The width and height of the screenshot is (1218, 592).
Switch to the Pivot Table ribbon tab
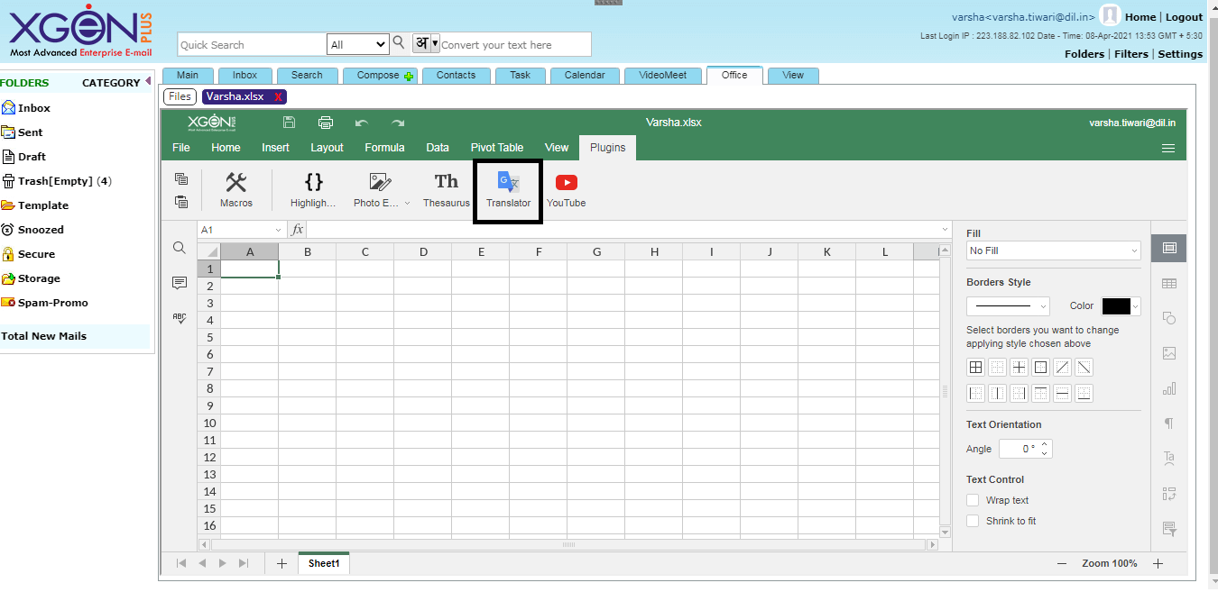496,148
